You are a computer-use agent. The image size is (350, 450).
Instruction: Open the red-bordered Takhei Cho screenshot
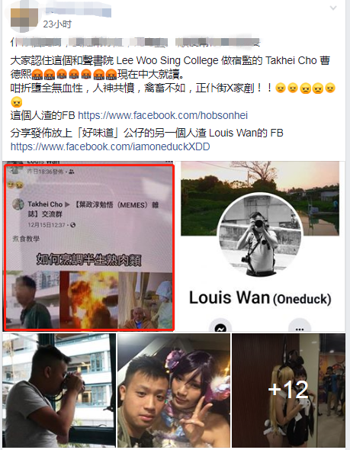tap(88, 246)
